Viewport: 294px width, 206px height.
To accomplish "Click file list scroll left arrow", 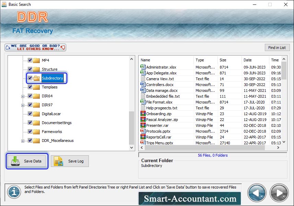I will point(142,148).
